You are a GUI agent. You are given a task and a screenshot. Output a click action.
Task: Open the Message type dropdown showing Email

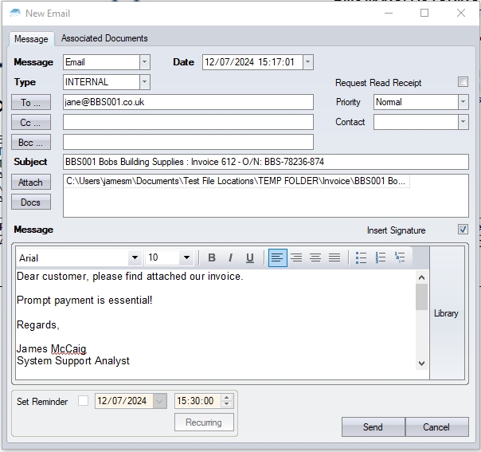coord(144,62)
